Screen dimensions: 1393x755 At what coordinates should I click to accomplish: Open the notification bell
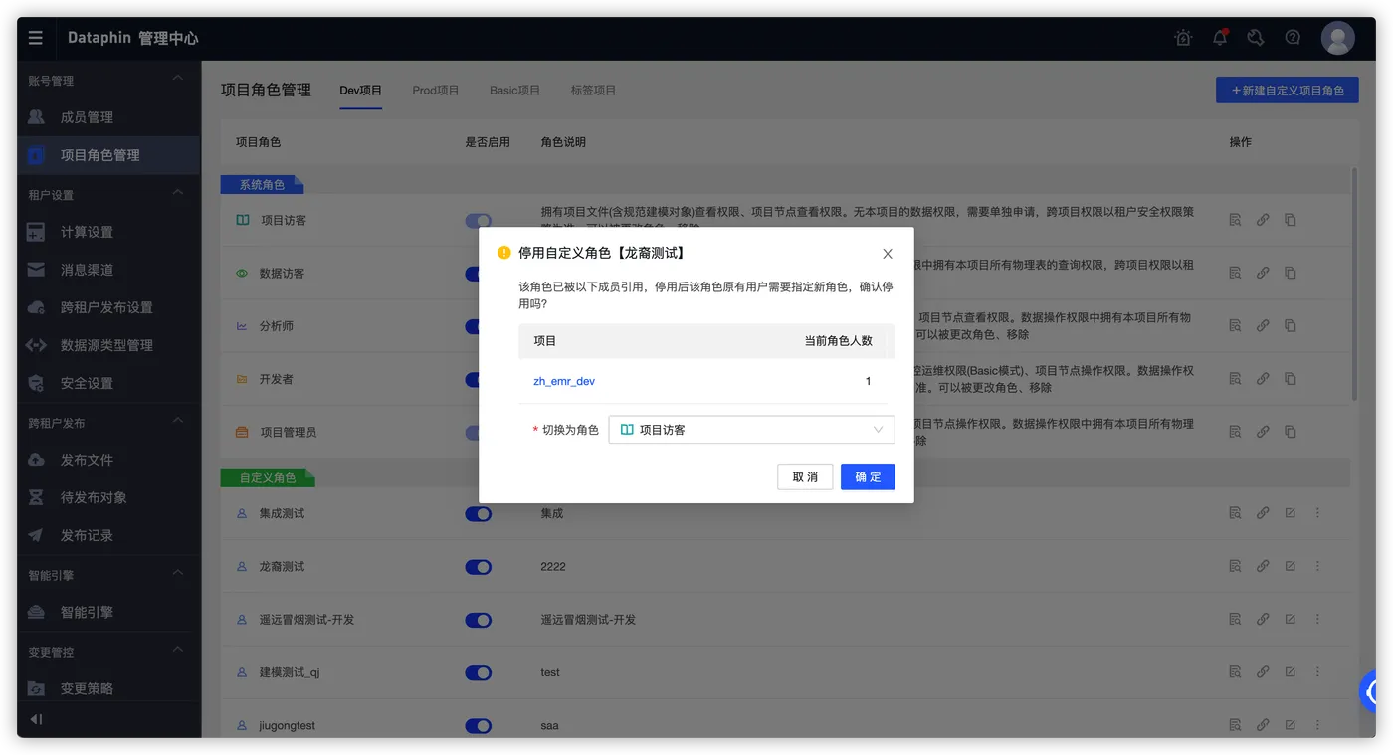[x=1220, y=38]
